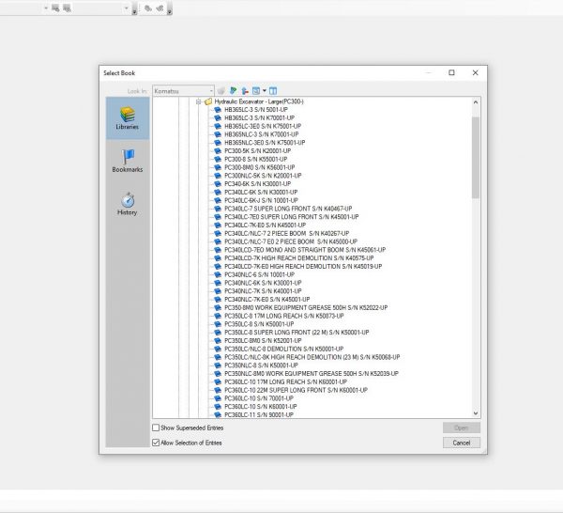Select PC350-8M0 WORK EQUIPMENT GREASE 500H entry
This screenshot has width=563, height=513.
click(x=306, y=308)
